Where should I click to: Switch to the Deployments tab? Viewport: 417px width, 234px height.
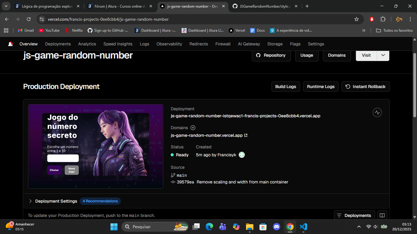58,44
